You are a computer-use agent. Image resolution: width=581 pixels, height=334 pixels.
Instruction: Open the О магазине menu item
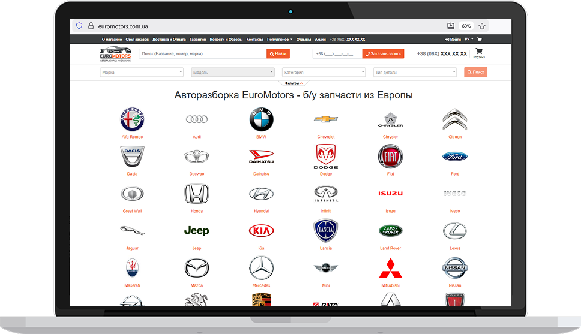click(x=112, y=39)
